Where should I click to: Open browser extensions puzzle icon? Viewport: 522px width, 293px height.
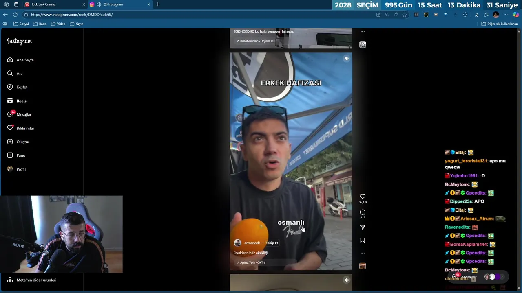click(x=465, y=15)
